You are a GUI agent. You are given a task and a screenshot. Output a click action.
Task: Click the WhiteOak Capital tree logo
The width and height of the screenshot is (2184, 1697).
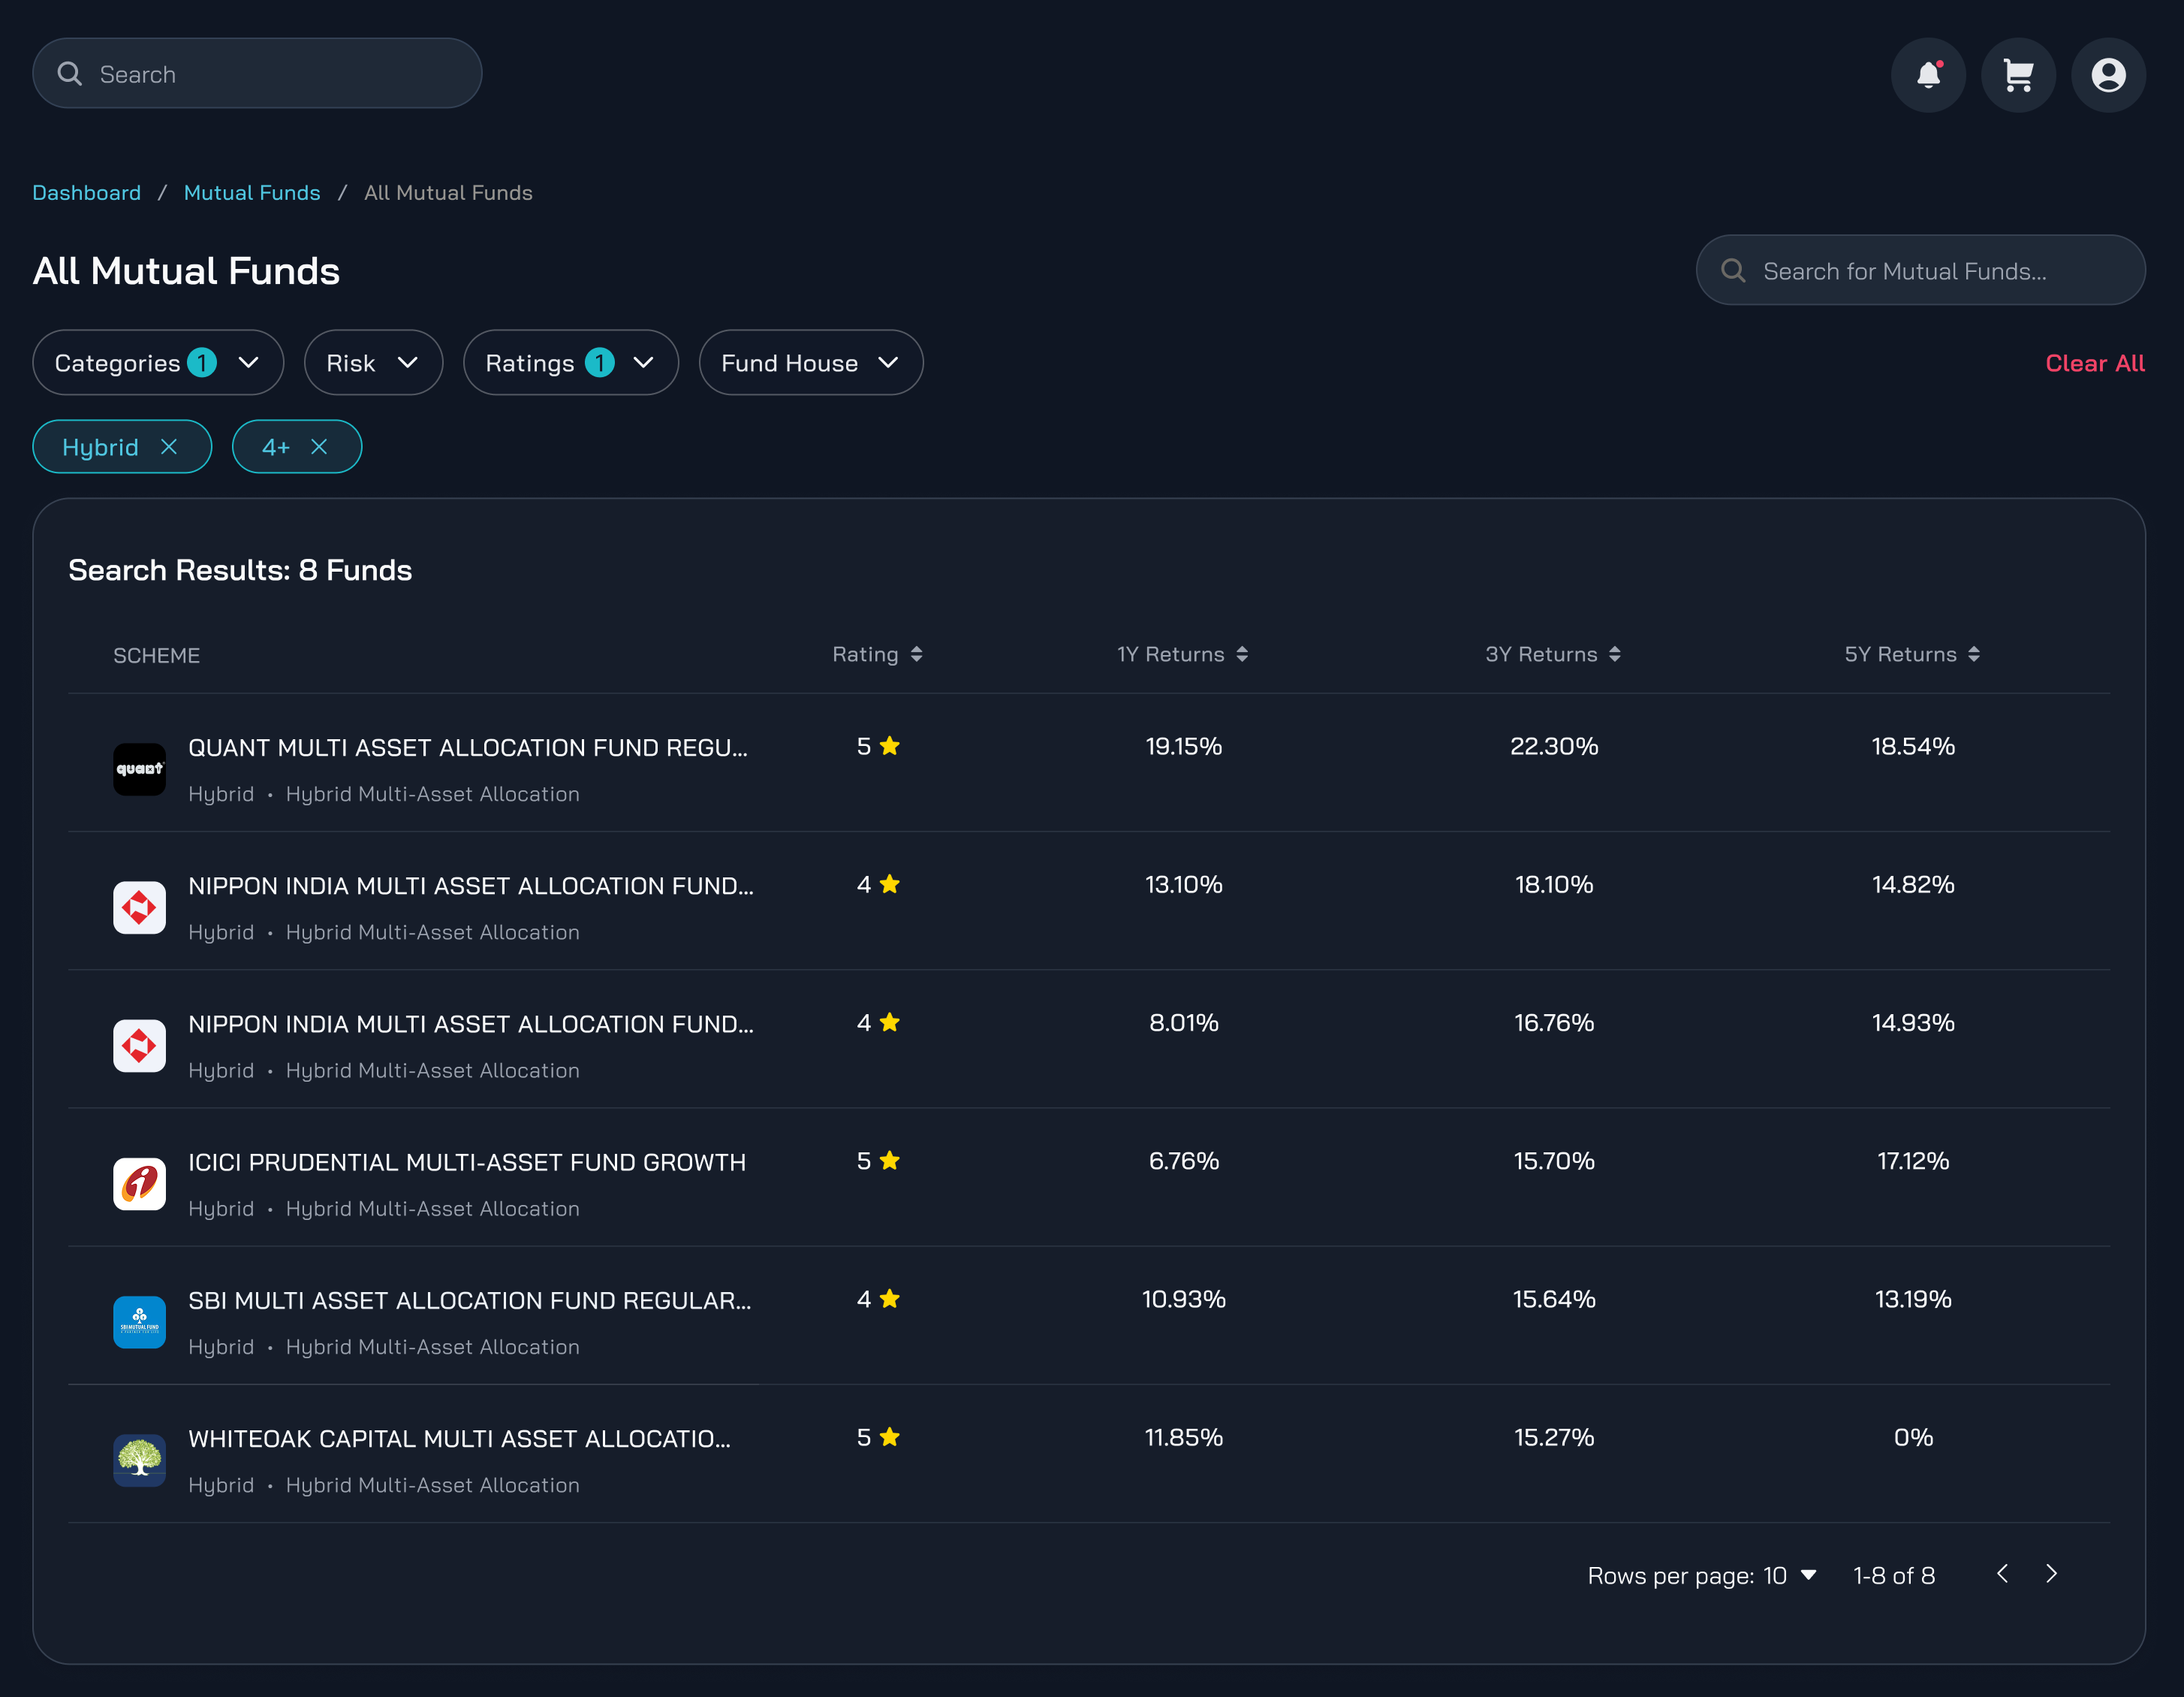coord(139,1460)
